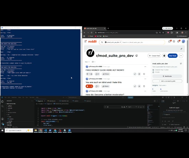Open VS Code Accounts icon
The height and width of the screenshot is (158, 189).
pyautogui.click(x=2, y=119)
